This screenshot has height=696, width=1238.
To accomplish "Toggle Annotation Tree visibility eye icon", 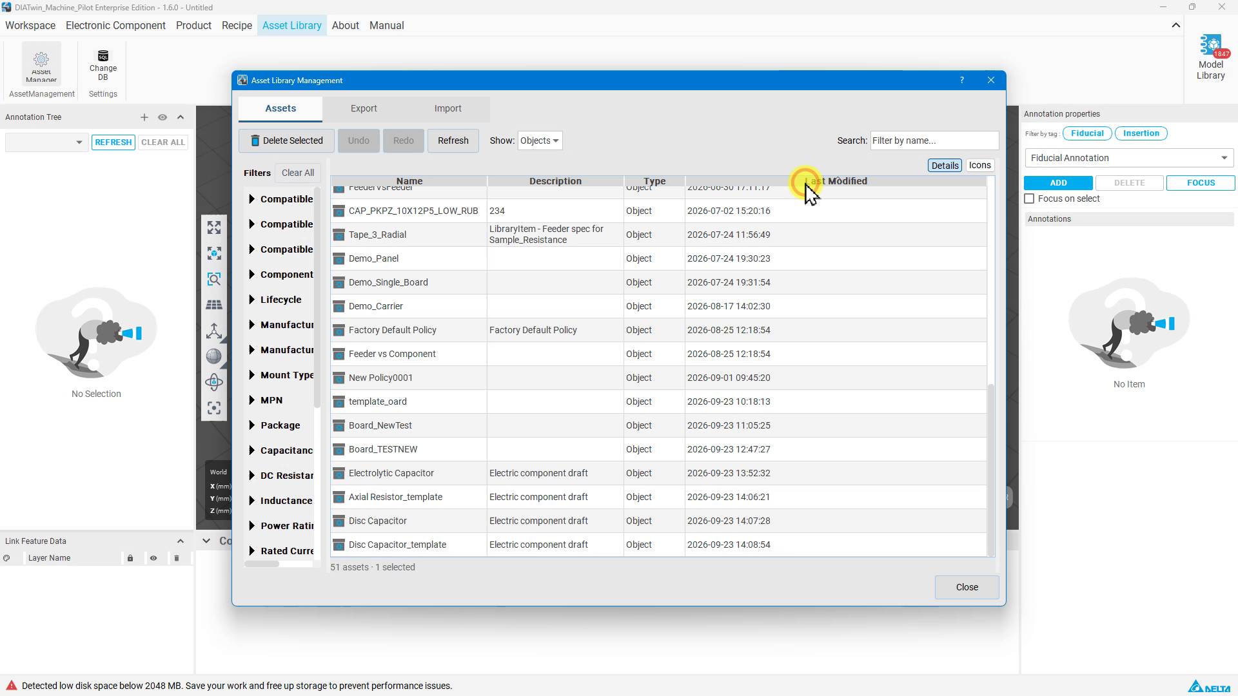I will tap(162, 117).
